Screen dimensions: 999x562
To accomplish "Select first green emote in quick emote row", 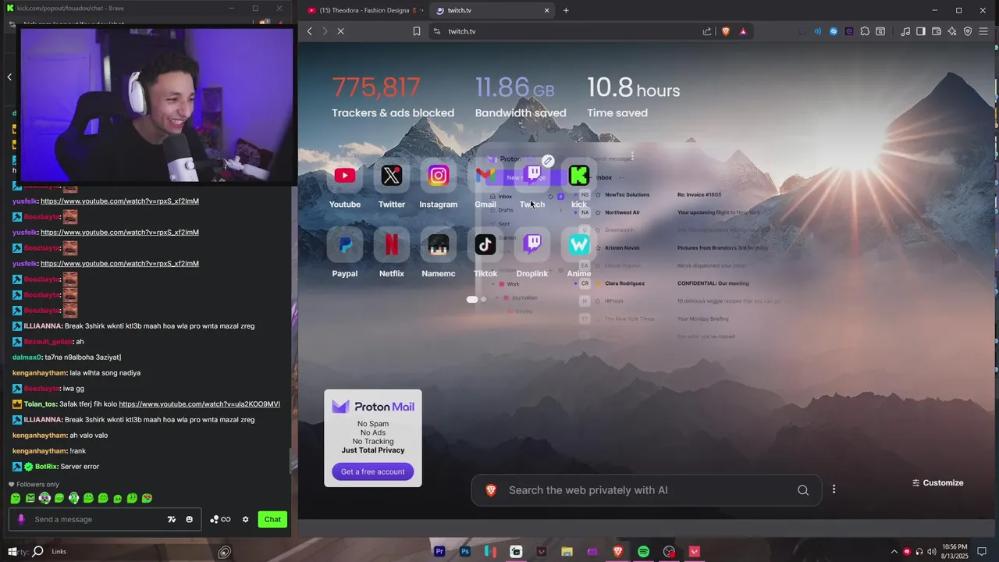I will pyautogui.click(x=16, y=498).
